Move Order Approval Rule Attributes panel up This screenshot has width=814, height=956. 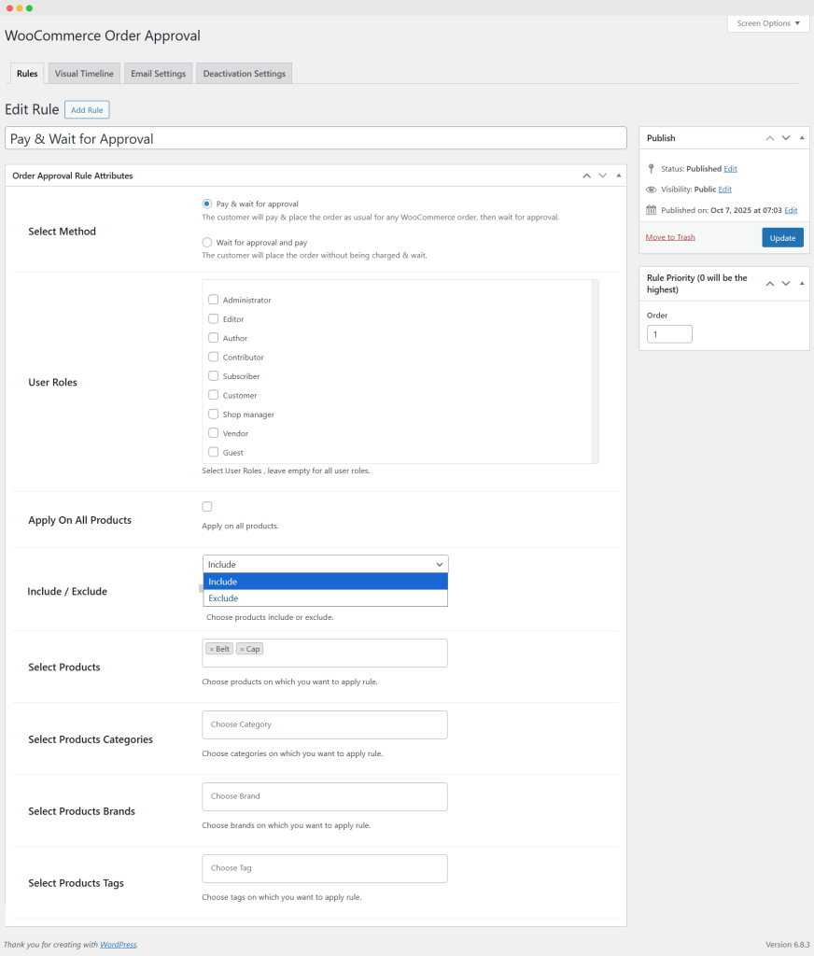[x=586, y=176]
